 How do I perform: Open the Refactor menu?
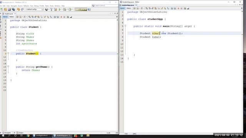coord(27,6)
